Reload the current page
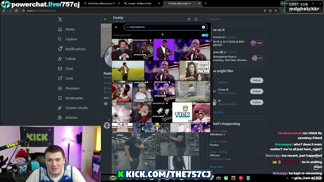324x182 pixels. click(16, 11)
